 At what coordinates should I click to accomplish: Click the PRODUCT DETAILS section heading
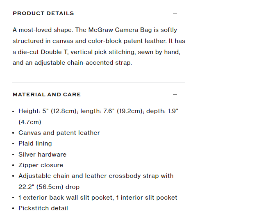coord(43,13)
